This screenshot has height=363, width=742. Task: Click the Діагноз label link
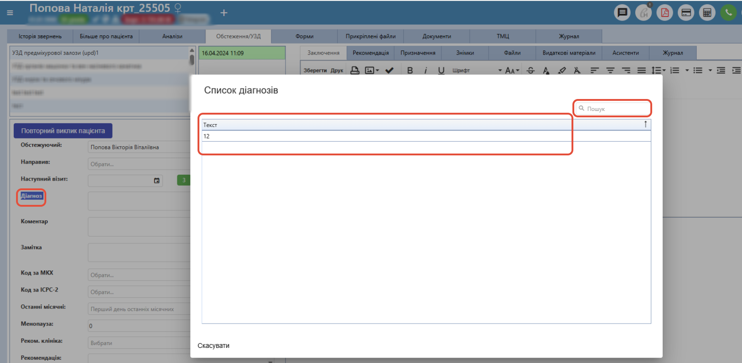(x=31, y=196)
